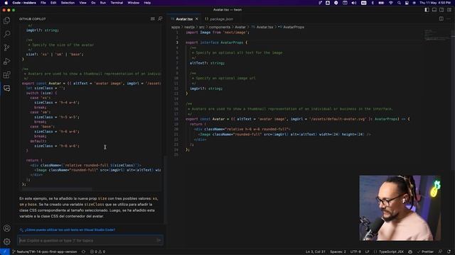Viewport: 455px width, 255px height.
Task: Click the feedback icon in status bar
Action: 441,252
